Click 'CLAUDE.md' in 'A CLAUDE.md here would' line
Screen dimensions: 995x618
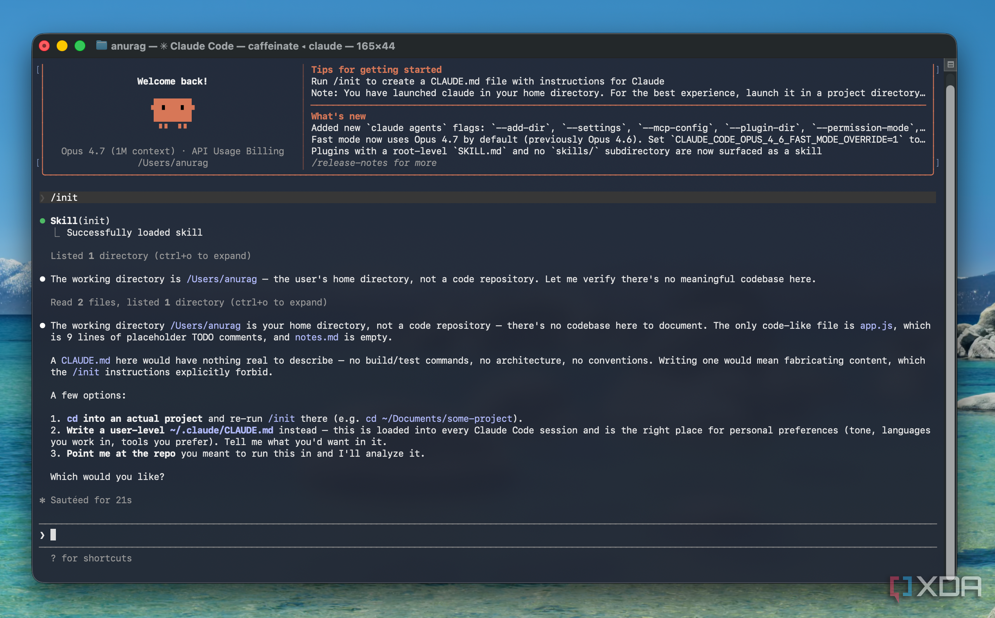pos(85,361)
